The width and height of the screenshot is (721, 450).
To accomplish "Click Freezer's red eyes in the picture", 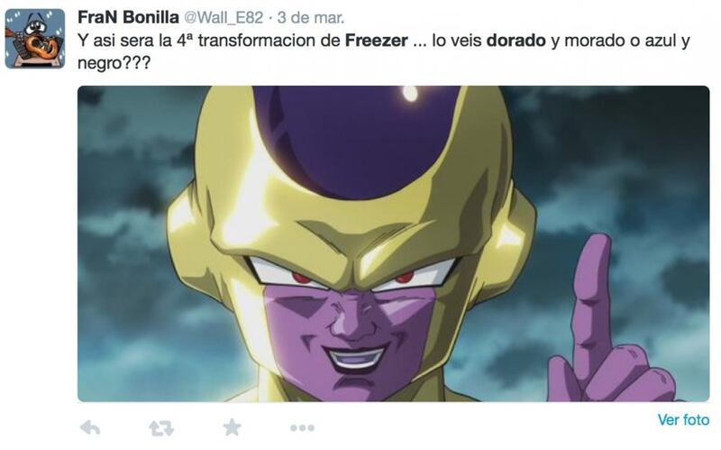I will click(x=353, y=278).
